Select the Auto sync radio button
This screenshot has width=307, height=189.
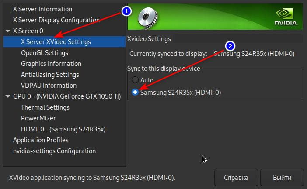135,80
